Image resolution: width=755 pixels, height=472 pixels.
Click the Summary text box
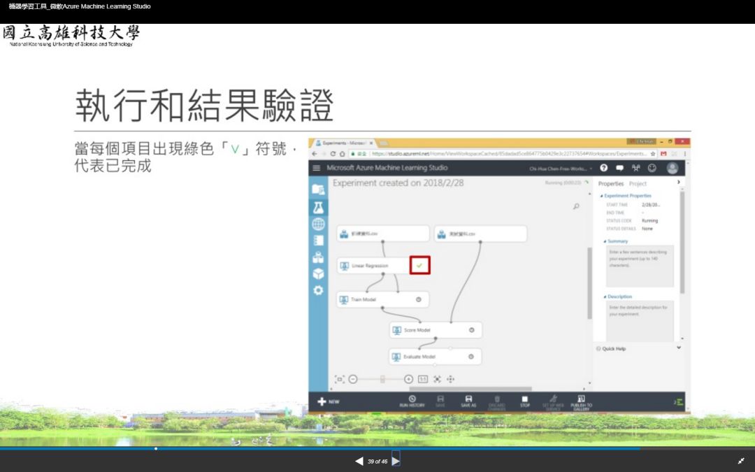pos(640,266)
